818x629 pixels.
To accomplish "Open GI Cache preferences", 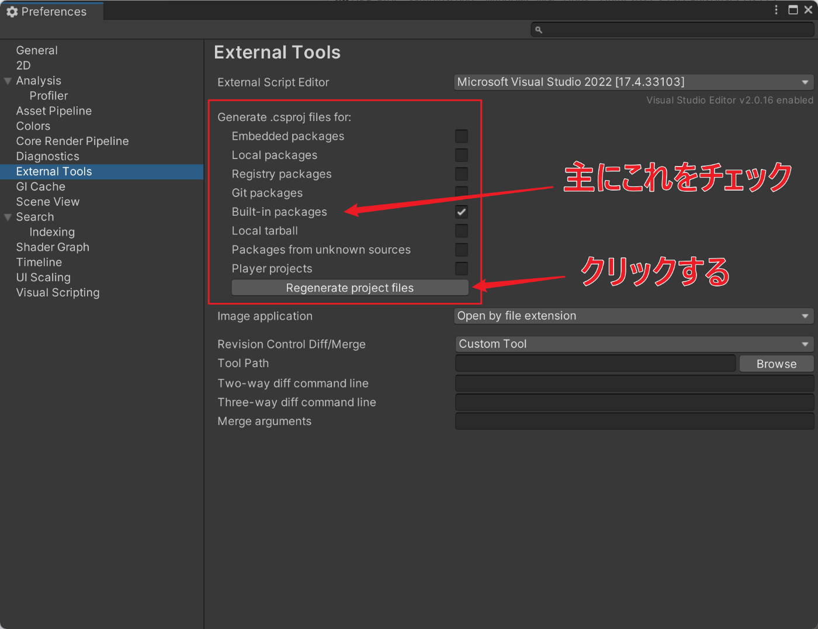I will pos(41,186).
